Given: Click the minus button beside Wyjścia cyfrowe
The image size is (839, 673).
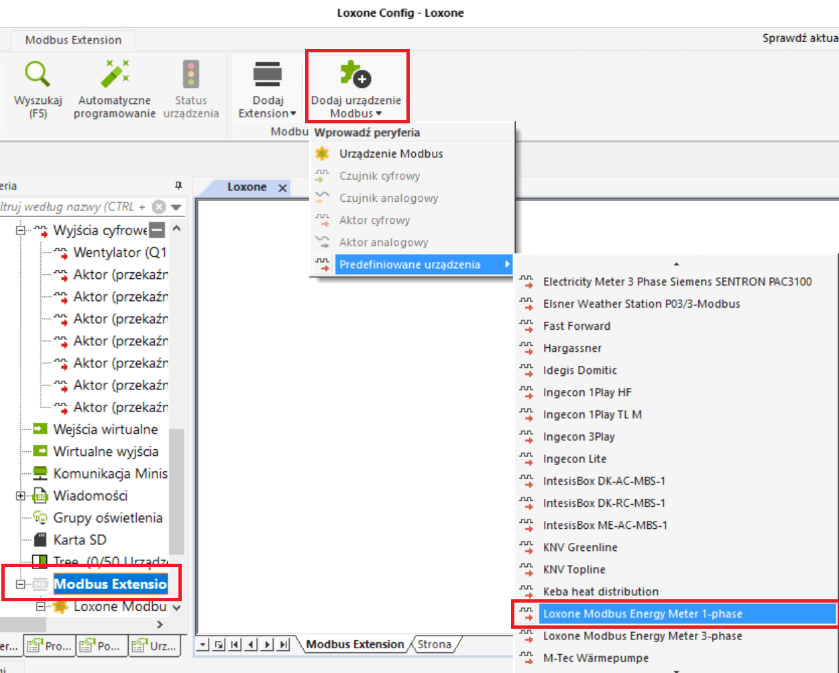Looking at the screenshot, I should coord(156,230).
